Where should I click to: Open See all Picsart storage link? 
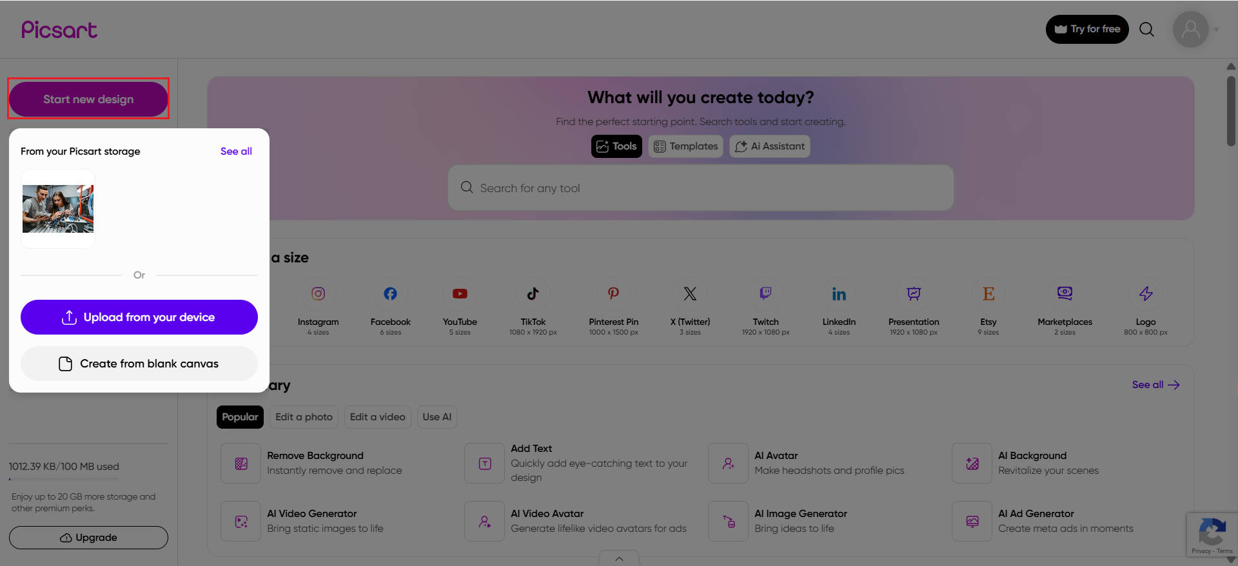point(236,151)
